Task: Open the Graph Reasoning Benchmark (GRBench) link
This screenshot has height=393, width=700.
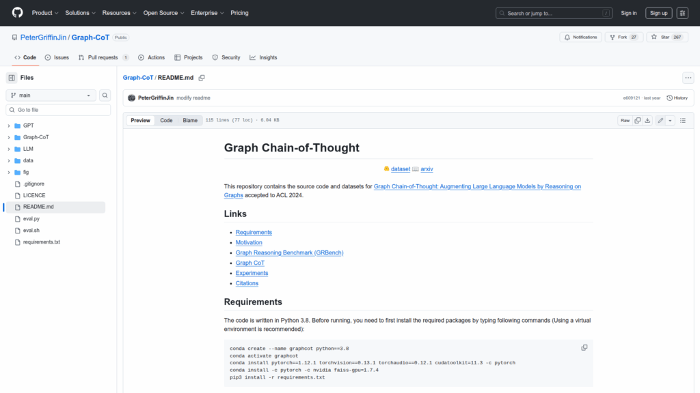Action: tap(289, 252)
